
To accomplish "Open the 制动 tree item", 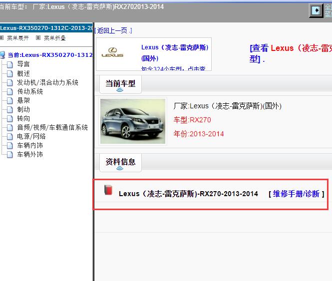I will click(x=23, y=109).
